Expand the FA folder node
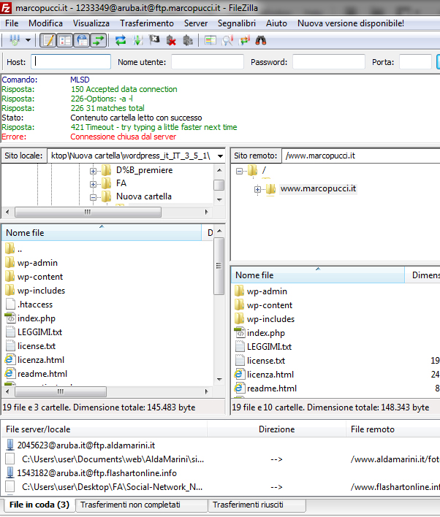This screenshot has height=517, width=440. (x=93, y=184)
